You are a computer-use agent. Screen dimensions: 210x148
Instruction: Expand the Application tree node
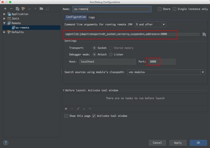click(4, 14)
